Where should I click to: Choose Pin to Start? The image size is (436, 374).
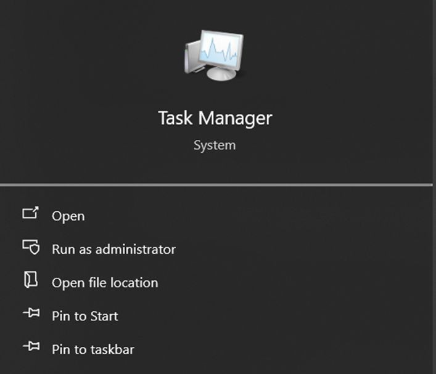(84, 316)
